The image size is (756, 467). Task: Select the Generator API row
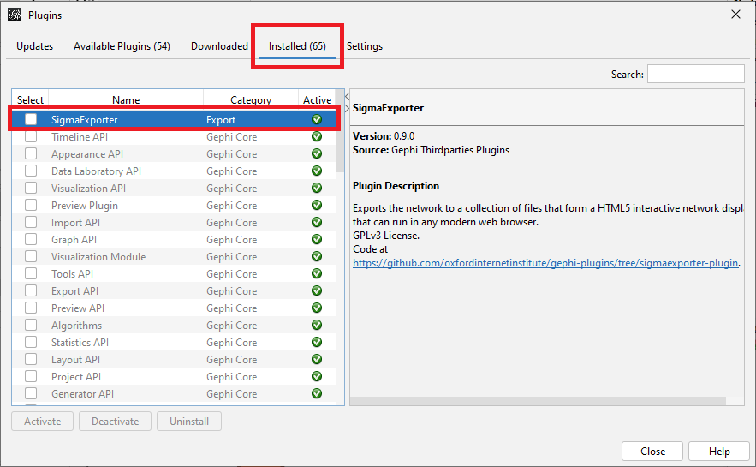174,393
